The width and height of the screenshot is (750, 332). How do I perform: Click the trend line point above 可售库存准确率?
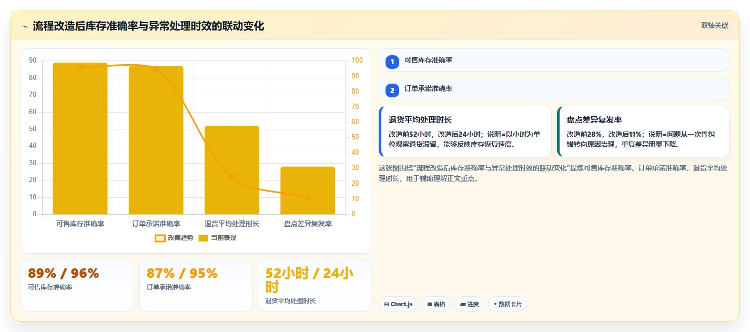pos(80,67)
